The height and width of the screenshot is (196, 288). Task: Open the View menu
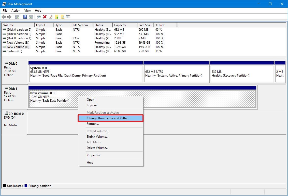tap(27, 11)
